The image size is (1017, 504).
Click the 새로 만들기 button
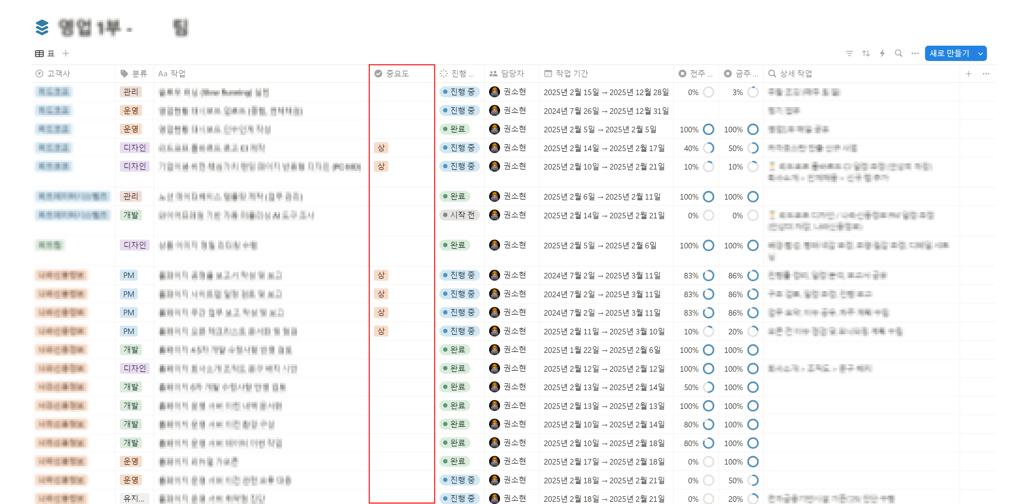point(949,53)
